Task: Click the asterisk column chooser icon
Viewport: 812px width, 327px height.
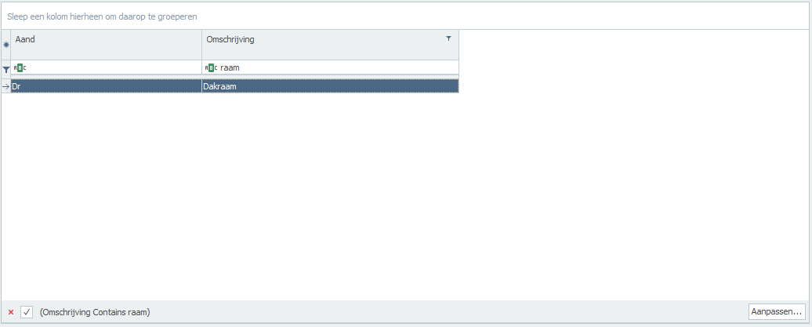Action: coord(6,45)
